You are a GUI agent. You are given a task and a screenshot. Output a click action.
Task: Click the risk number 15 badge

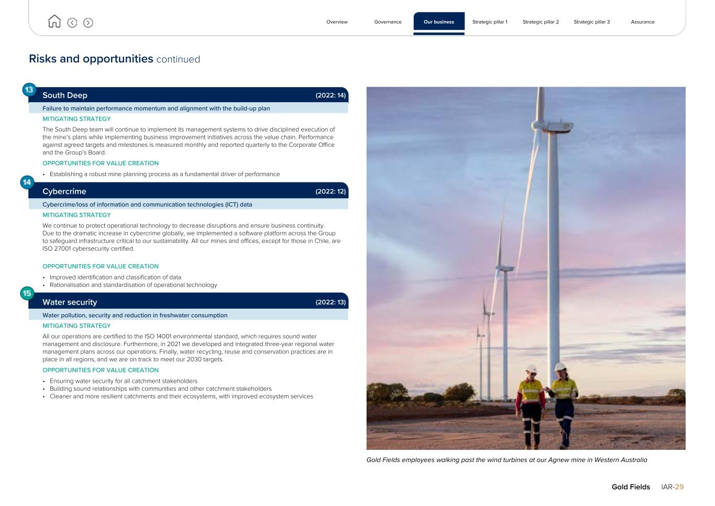[27, 293]
